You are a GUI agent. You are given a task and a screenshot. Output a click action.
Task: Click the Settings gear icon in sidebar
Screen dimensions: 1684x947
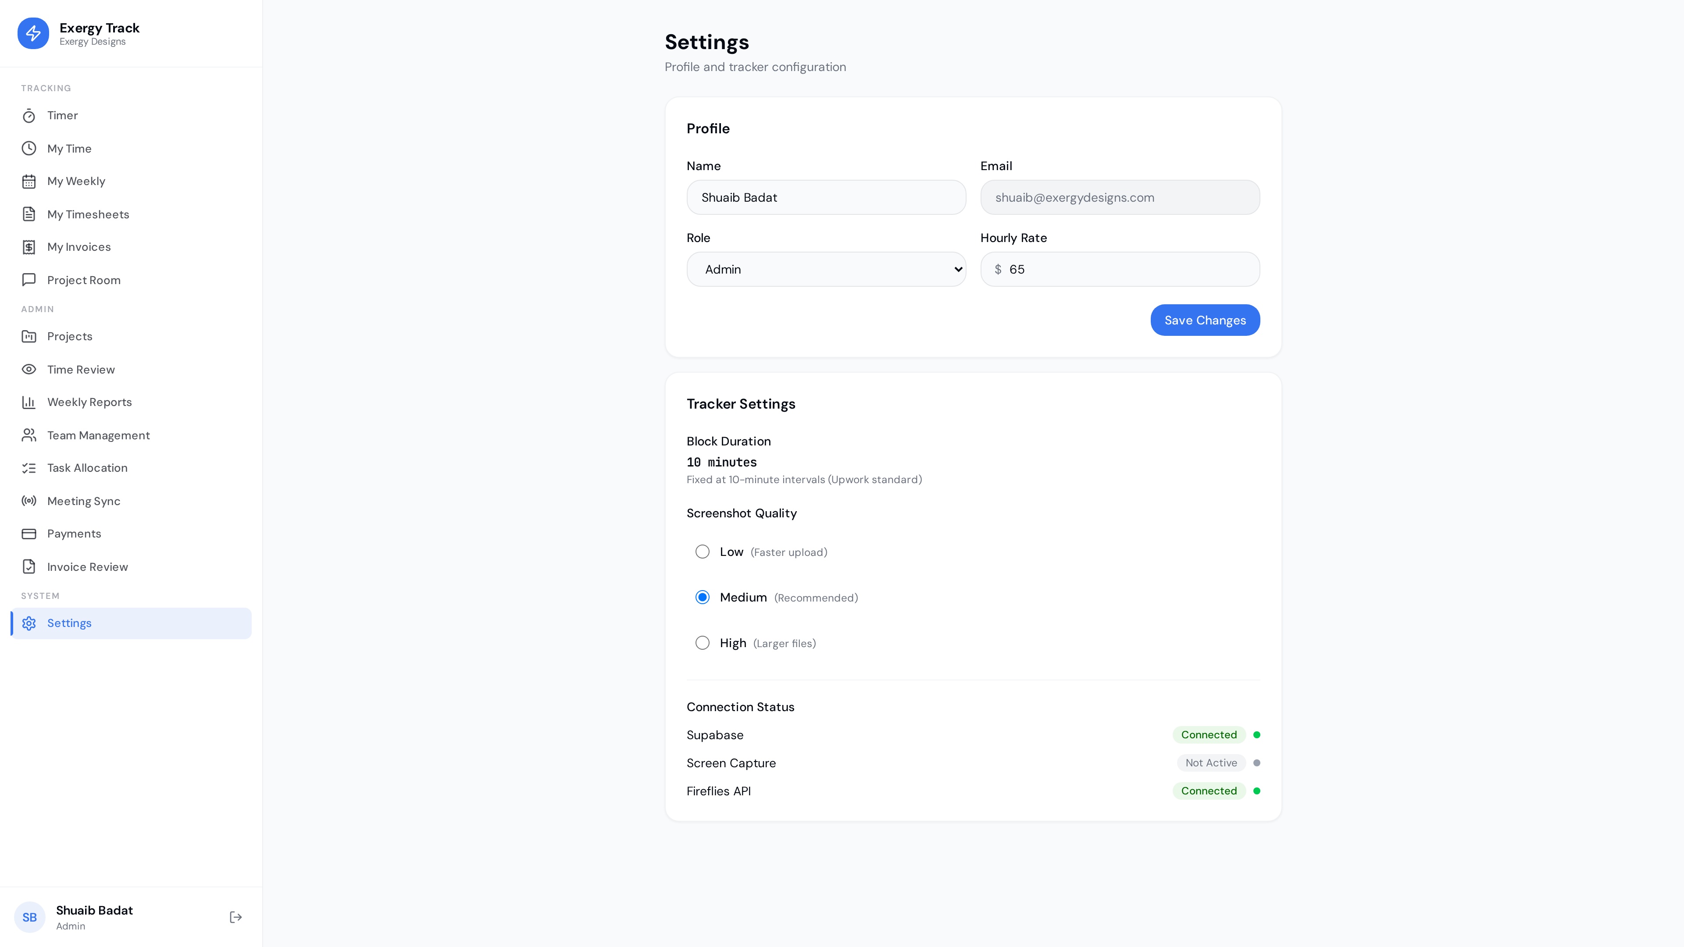[x=29, y=623]
